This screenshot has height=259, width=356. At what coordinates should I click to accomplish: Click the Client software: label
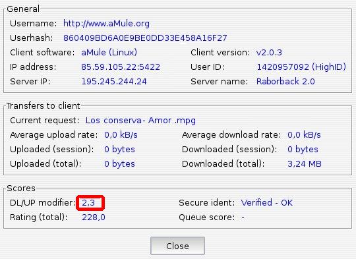tap(42, 53)
